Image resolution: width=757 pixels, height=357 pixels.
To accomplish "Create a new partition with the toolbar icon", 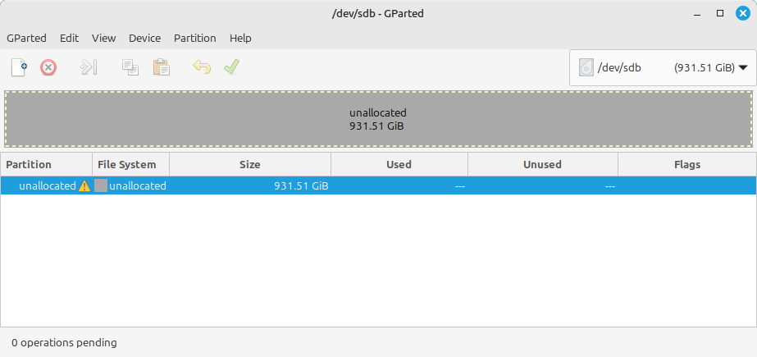I will coord(19,67).
